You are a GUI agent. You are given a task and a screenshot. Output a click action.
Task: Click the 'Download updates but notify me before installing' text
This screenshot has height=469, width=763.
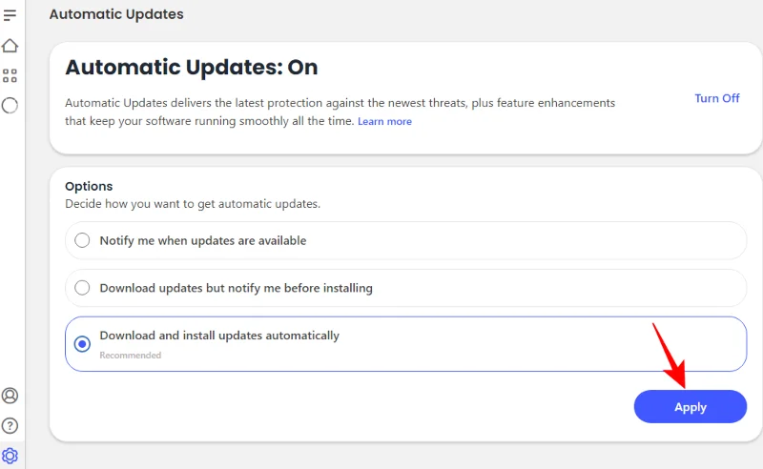click(236, 288)
